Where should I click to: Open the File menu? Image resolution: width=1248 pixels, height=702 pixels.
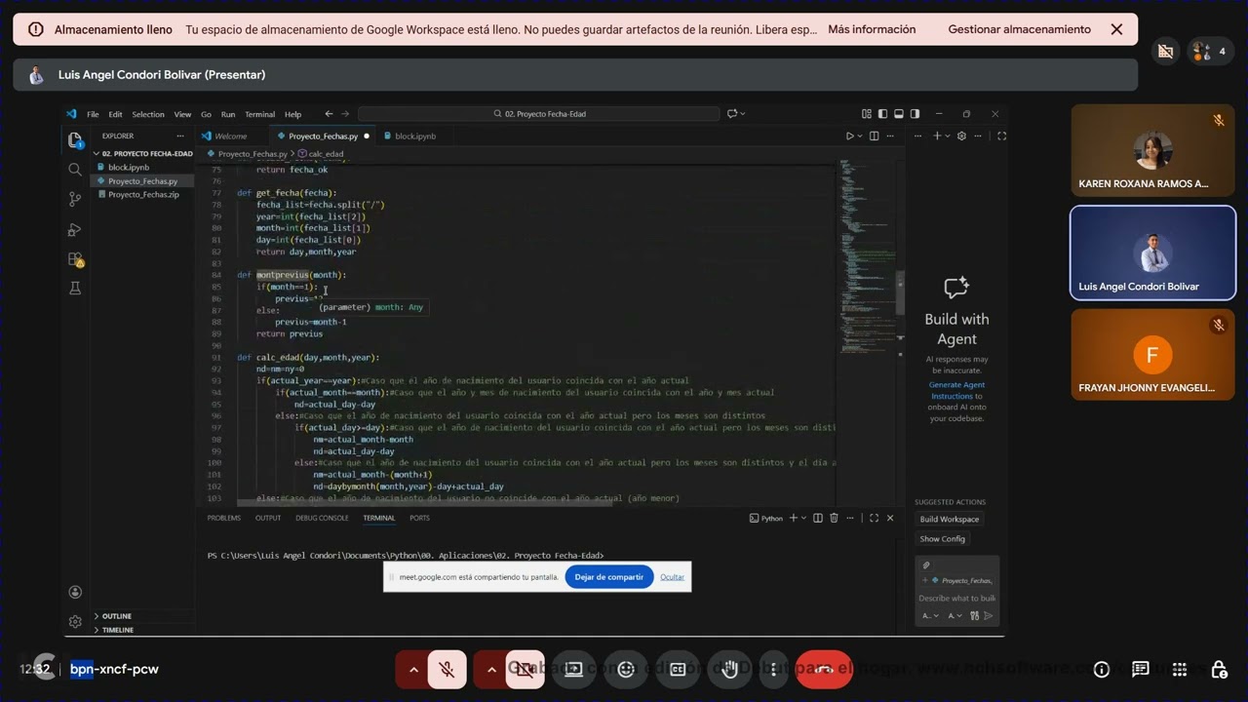point(93,114)
